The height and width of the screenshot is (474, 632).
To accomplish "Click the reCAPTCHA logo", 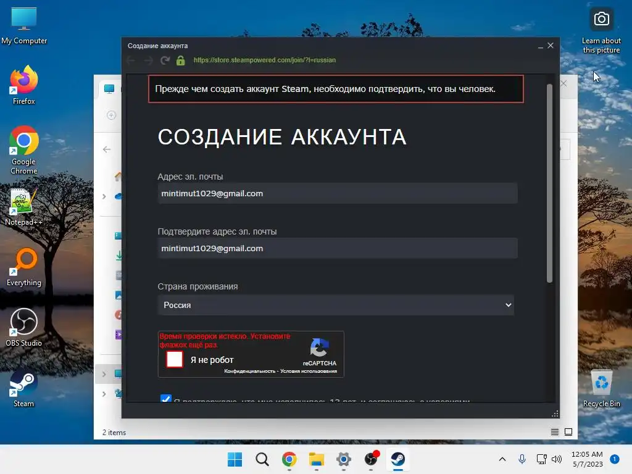I will click(x=319, y=347).
